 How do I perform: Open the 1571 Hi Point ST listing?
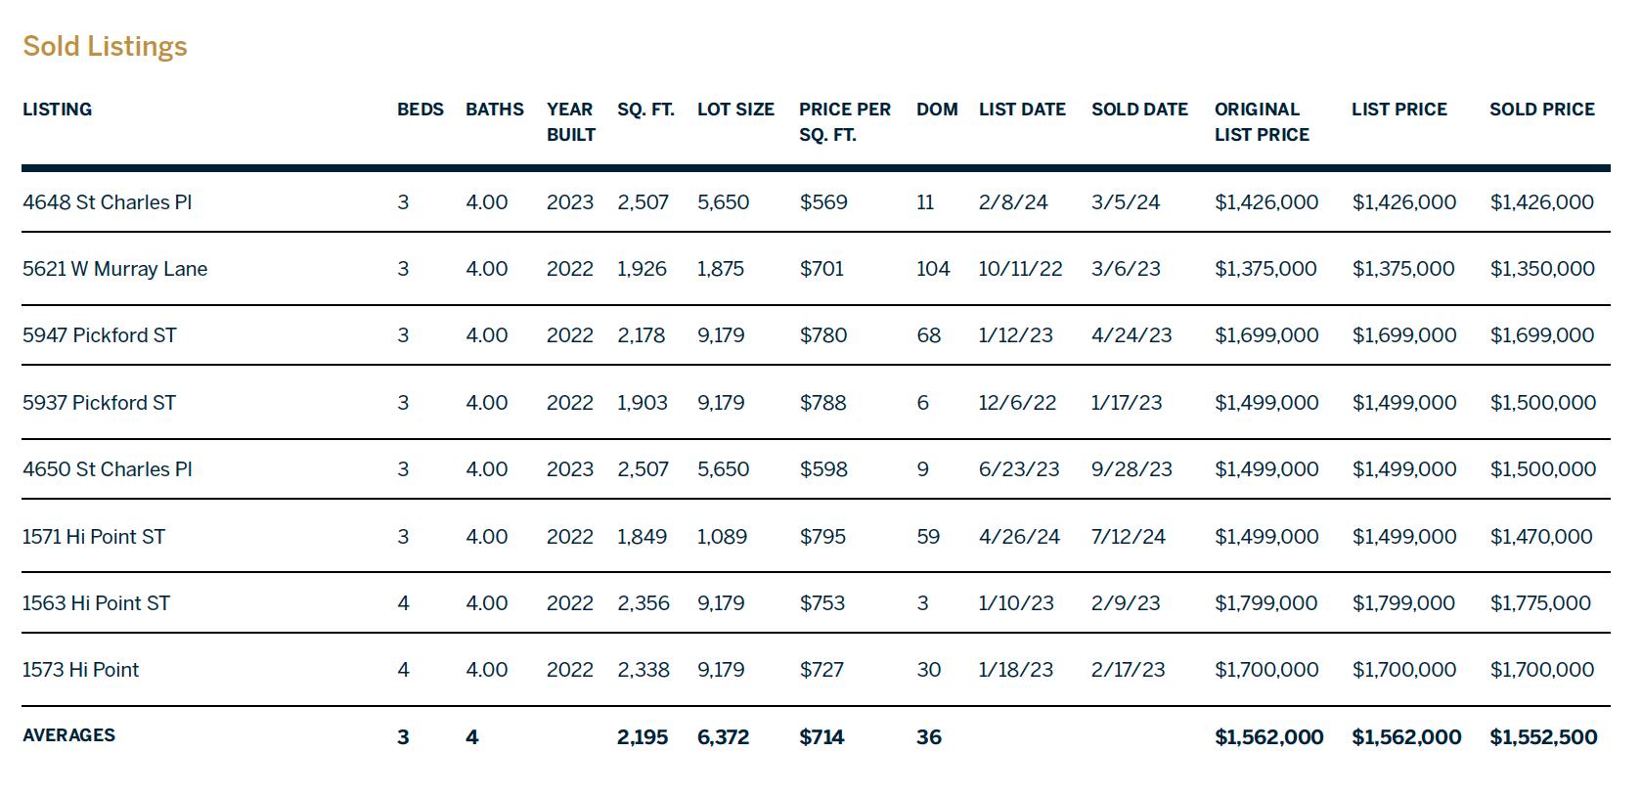[94, 537]
